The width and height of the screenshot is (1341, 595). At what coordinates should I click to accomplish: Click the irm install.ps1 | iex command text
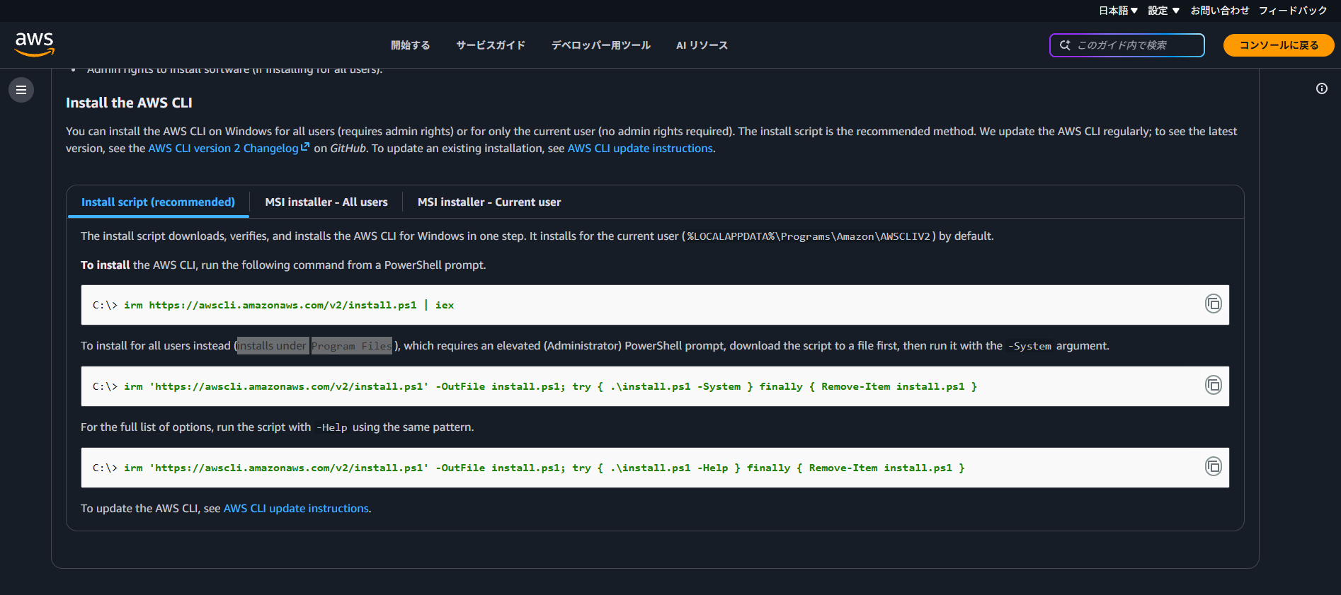point(289,306)
